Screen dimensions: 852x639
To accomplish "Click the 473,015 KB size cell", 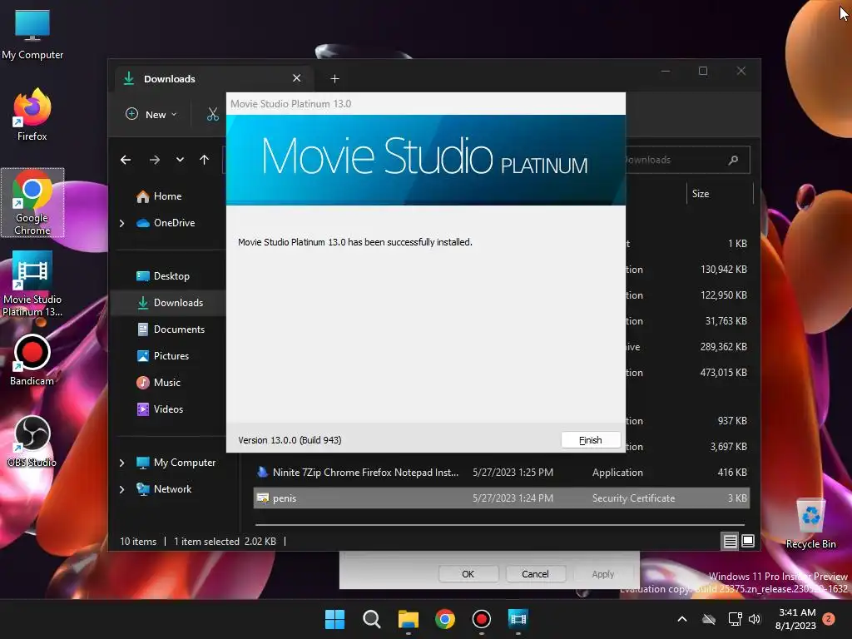I will [723, 373].
